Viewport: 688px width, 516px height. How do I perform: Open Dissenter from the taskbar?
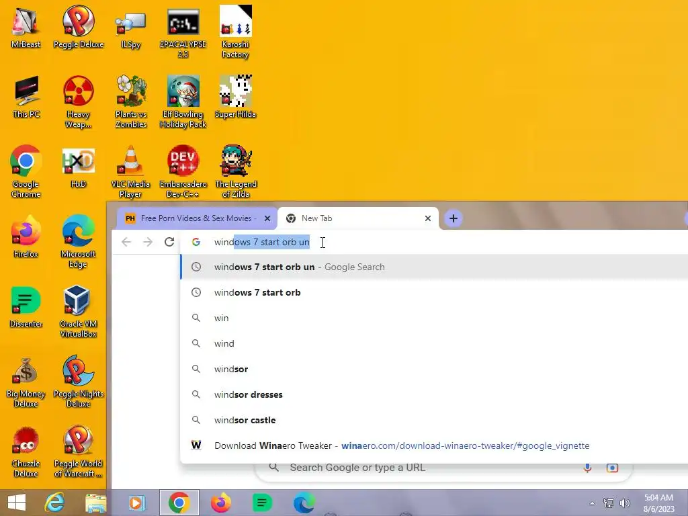(x=262, y=503)
